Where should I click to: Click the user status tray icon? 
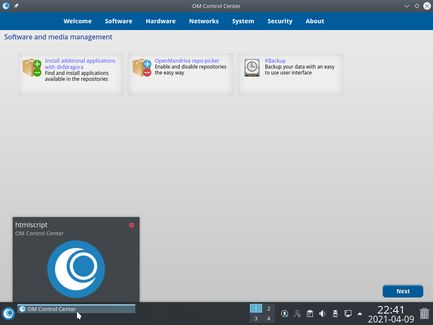[x=297, y=314]
